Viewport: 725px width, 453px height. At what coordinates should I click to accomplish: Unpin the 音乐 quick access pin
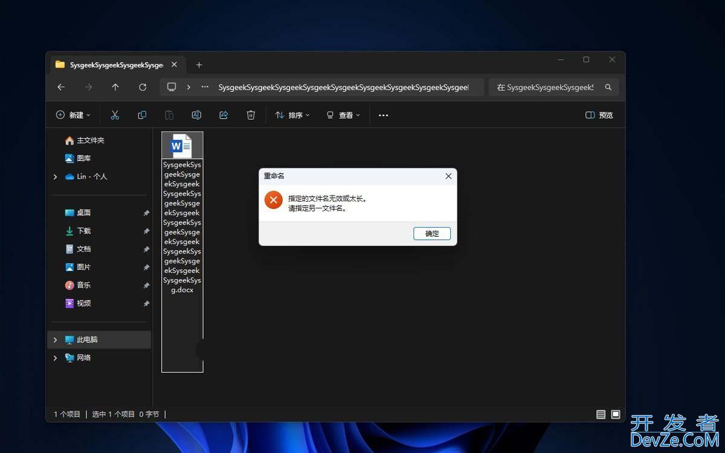click(146, 286)
